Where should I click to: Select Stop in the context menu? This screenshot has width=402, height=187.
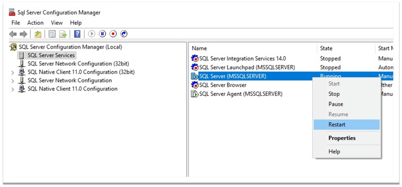346,94
